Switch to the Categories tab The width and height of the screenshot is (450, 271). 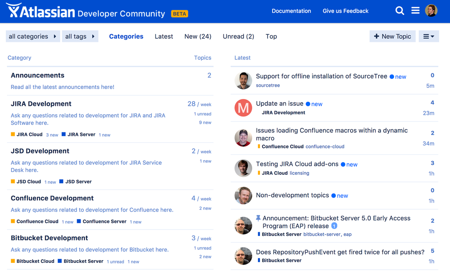tap(126, 36)
